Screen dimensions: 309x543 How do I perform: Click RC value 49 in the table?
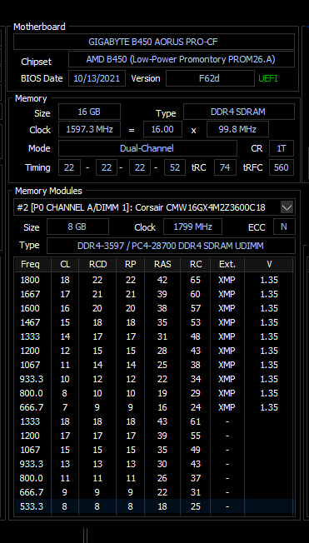[x=196, y=450]
